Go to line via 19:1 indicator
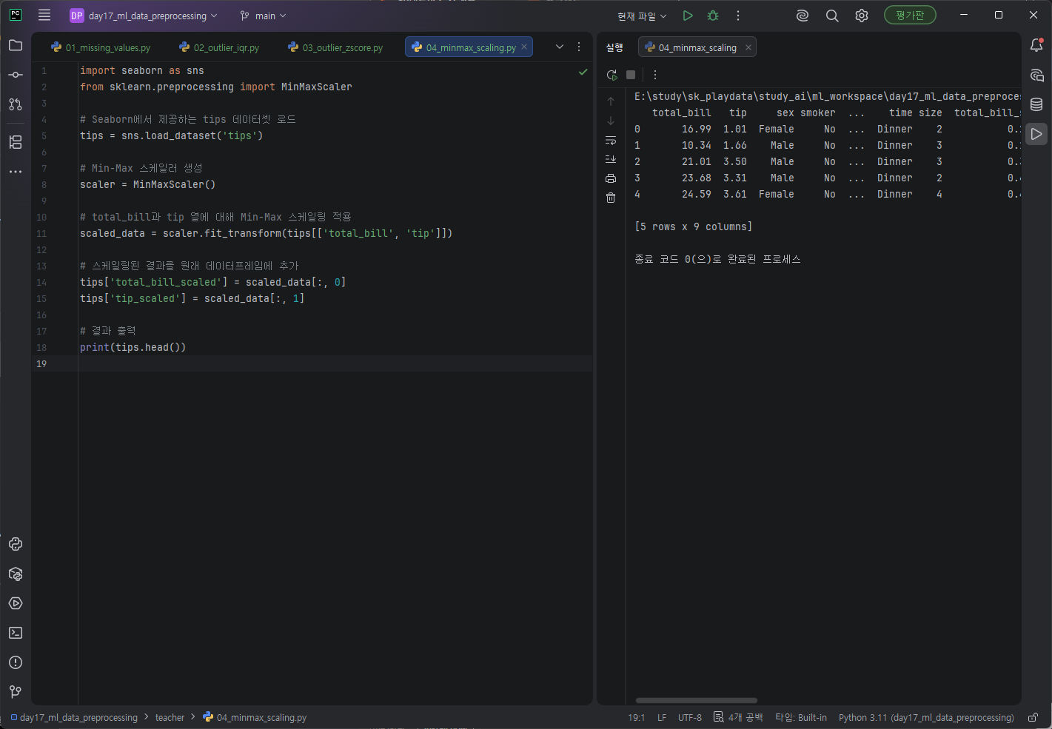Screen dimensions: 1052x729 pyautogui.click(x=637, y=717)
